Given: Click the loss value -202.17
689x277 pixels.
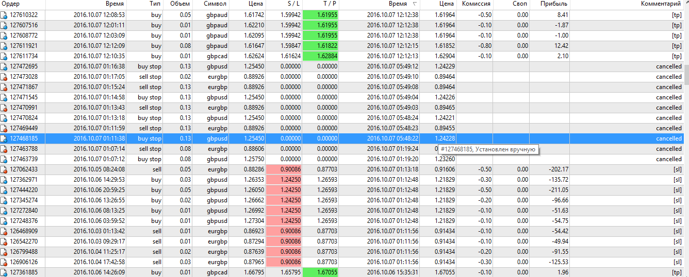Looking at the screenshot, I should tap(558, 169).
